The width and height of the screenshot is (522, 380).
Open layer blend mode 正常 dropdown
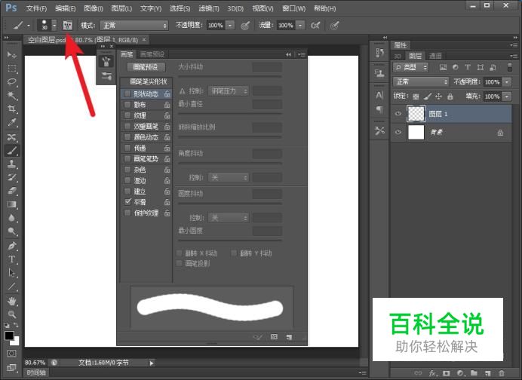[421, 81]
